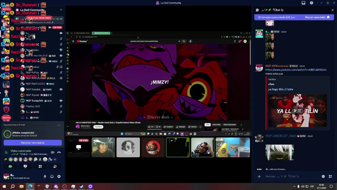The image size is (337, 190).
Task: Close the Chat 1 side panel
Action: (x=333, y=10)
